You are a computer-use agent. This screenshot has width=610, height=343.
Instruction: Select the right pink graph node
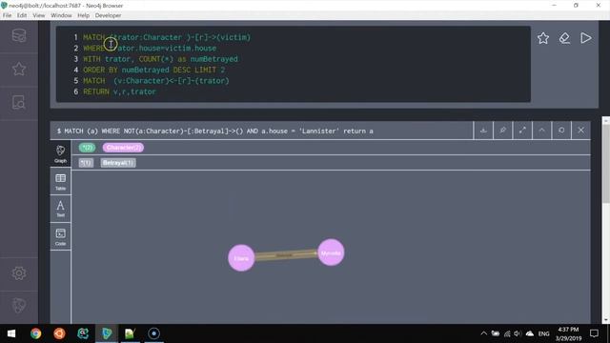click(x=331, y=252)
